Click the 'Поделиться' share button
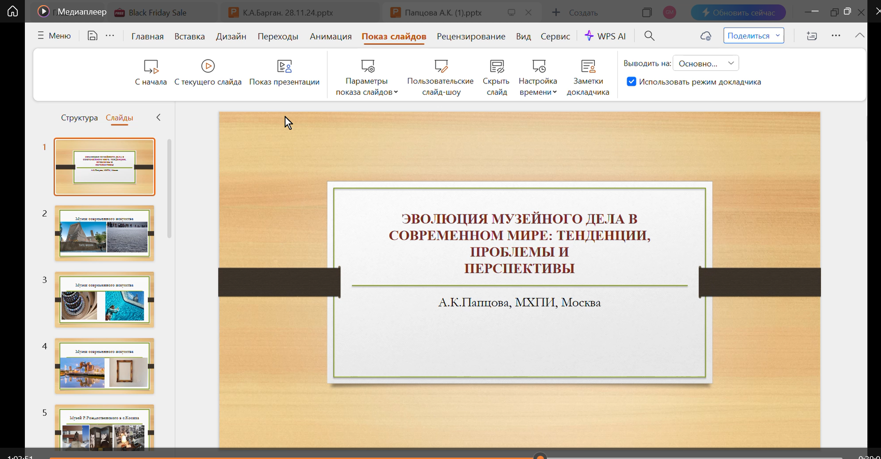This screenshot has width=881, height=459. (x=748, y=36)
